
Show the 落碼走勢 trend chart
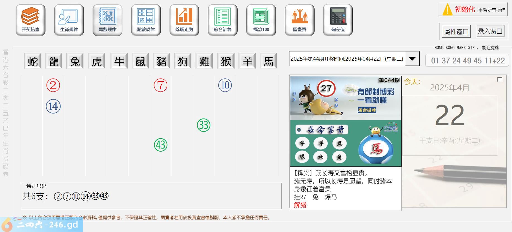[x=184, y=20]
